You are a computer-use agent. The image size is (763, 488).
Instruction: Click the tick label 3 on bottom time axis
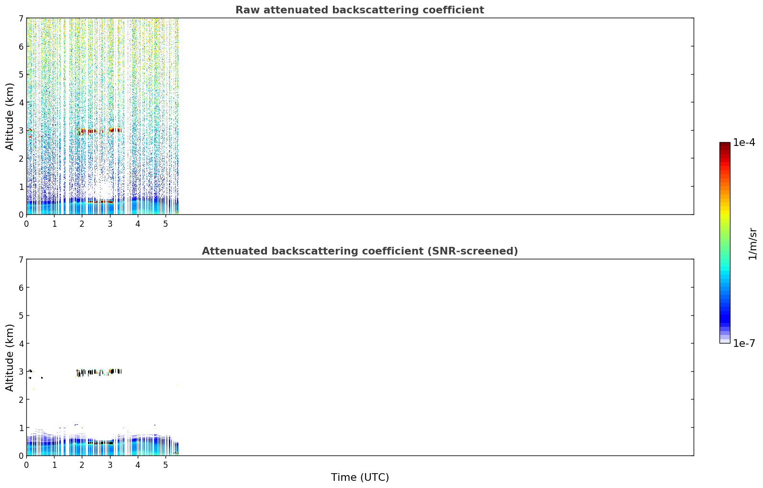(110, 465)
